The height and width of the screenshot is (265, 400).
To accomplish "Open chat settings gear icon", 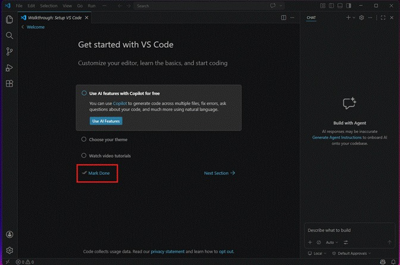I will tap(361, 18).
